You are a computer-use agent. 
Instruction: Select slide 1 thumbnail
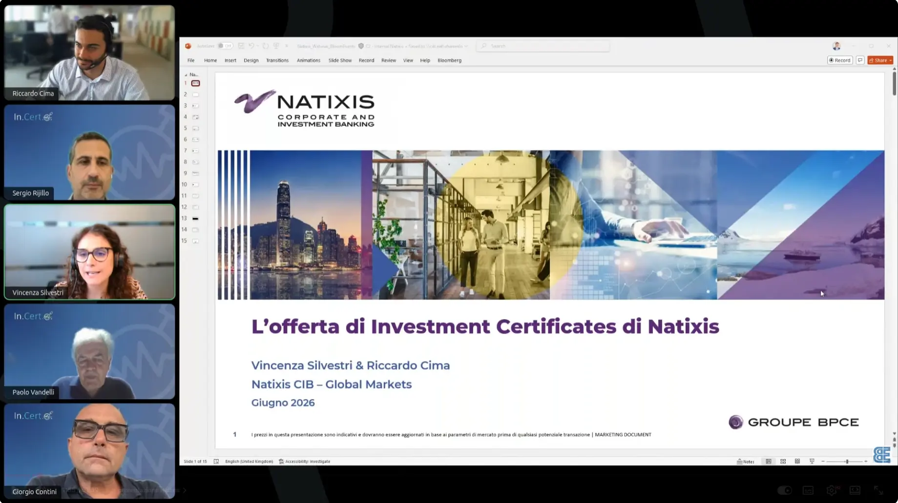[x=195, y=83]
